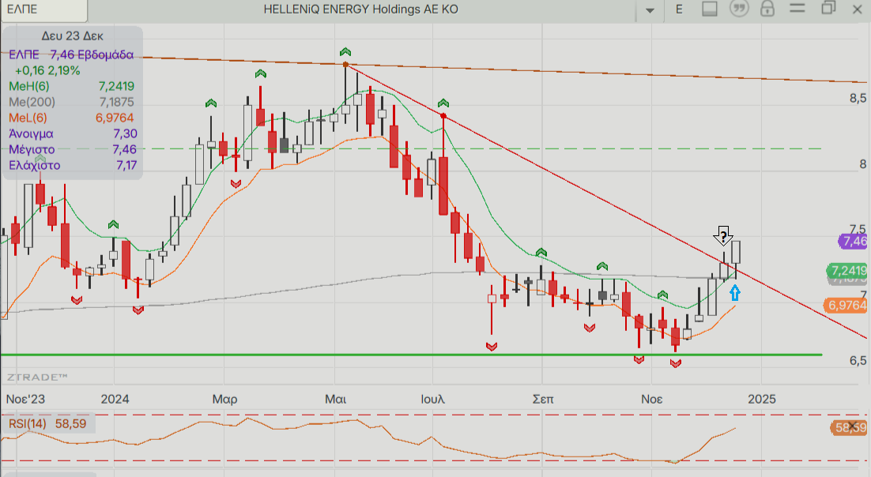This screenshot has height=477, width=871.
Task: Click the Μαρ time axis label
Action: (x=225, y=400)
